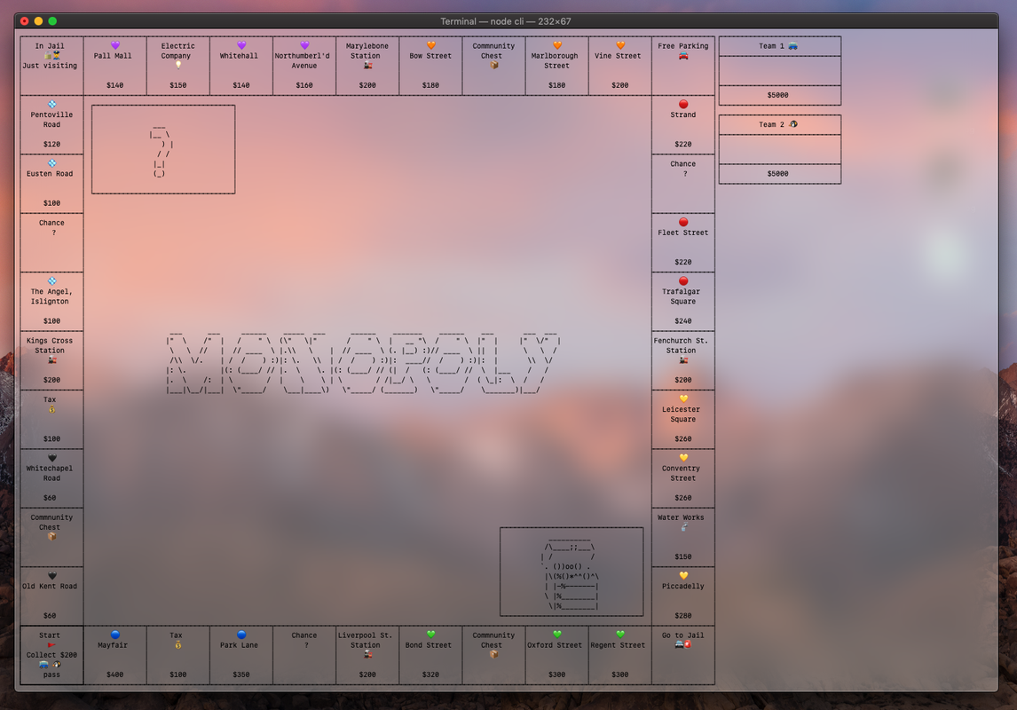Click the Collect $200 text on Start
The image size is (1017, 710).
point(51,655)
